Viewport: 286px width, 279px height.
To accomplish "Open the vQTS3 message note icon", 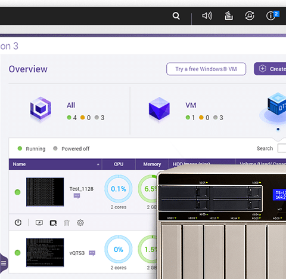I will 92,253.
